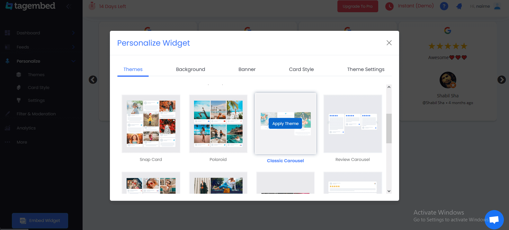Viewport: 509px width, 230px height.
Task: Expand the Feeds menu arrow
Action: tap(73, 47)
